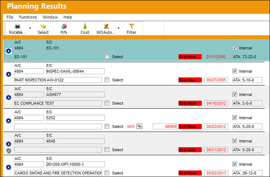
Task: Click the Overdue status dated 09/27/2005
Action: [190, 80]
